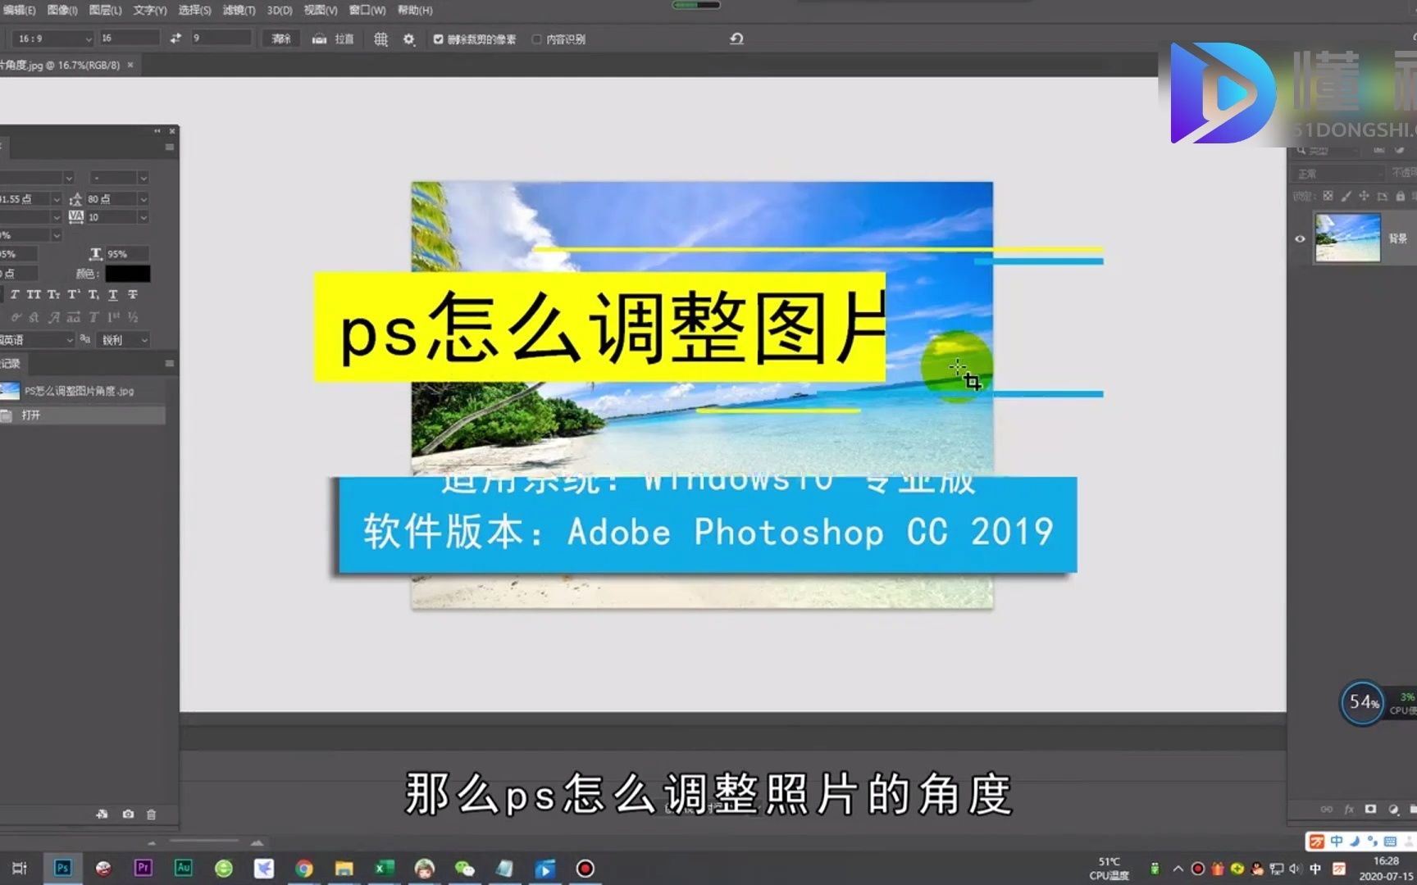Image resolution: width=1417 pixels, height=885 pixels.
Task: Close the document tab with the x
Action: click(130, 65)
